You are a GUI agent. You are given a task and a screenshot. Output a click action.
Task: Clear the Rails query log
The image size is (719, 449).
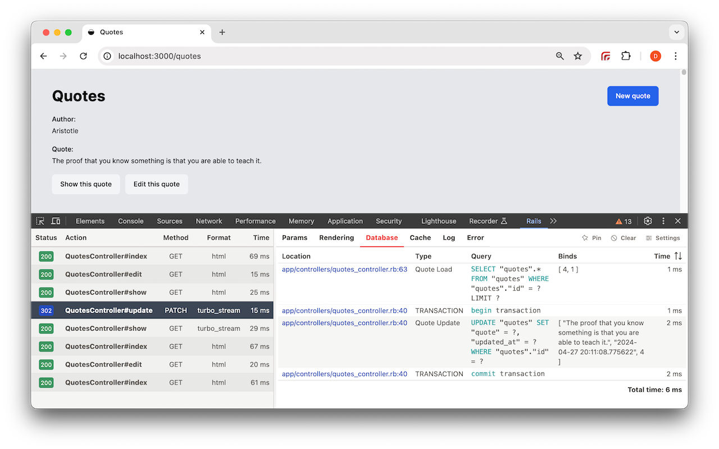pos(624,237)
